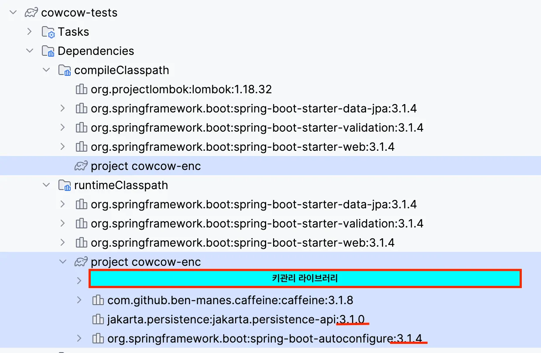Select spring-boot-starter-validation under runtimeClasspath
Image resolution: width=541 pixels, height=353 pixels.
257,224
